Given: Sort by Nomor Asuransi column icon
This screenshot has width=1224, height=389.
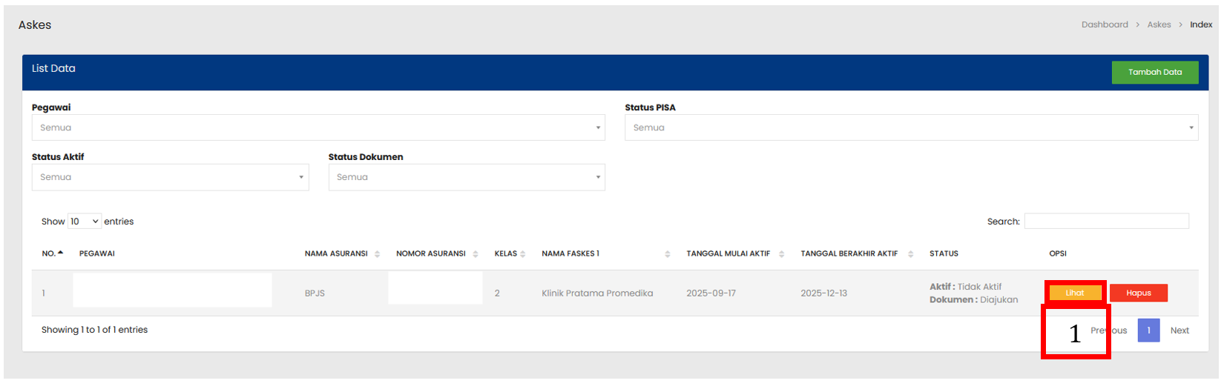Looking at the screenshot, I should pos(476,254).
